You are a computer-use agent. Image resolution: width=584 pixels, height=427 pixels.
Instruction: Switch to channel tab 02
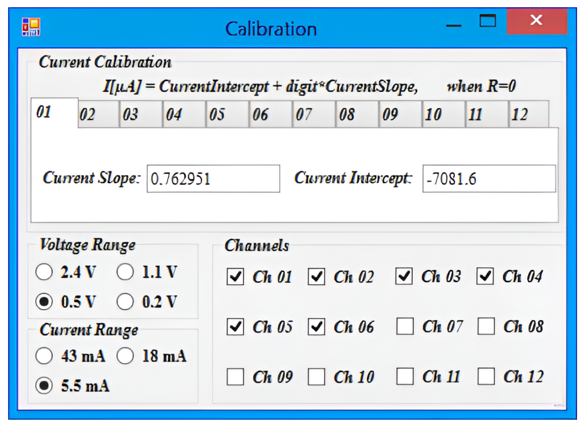(98, 114)
